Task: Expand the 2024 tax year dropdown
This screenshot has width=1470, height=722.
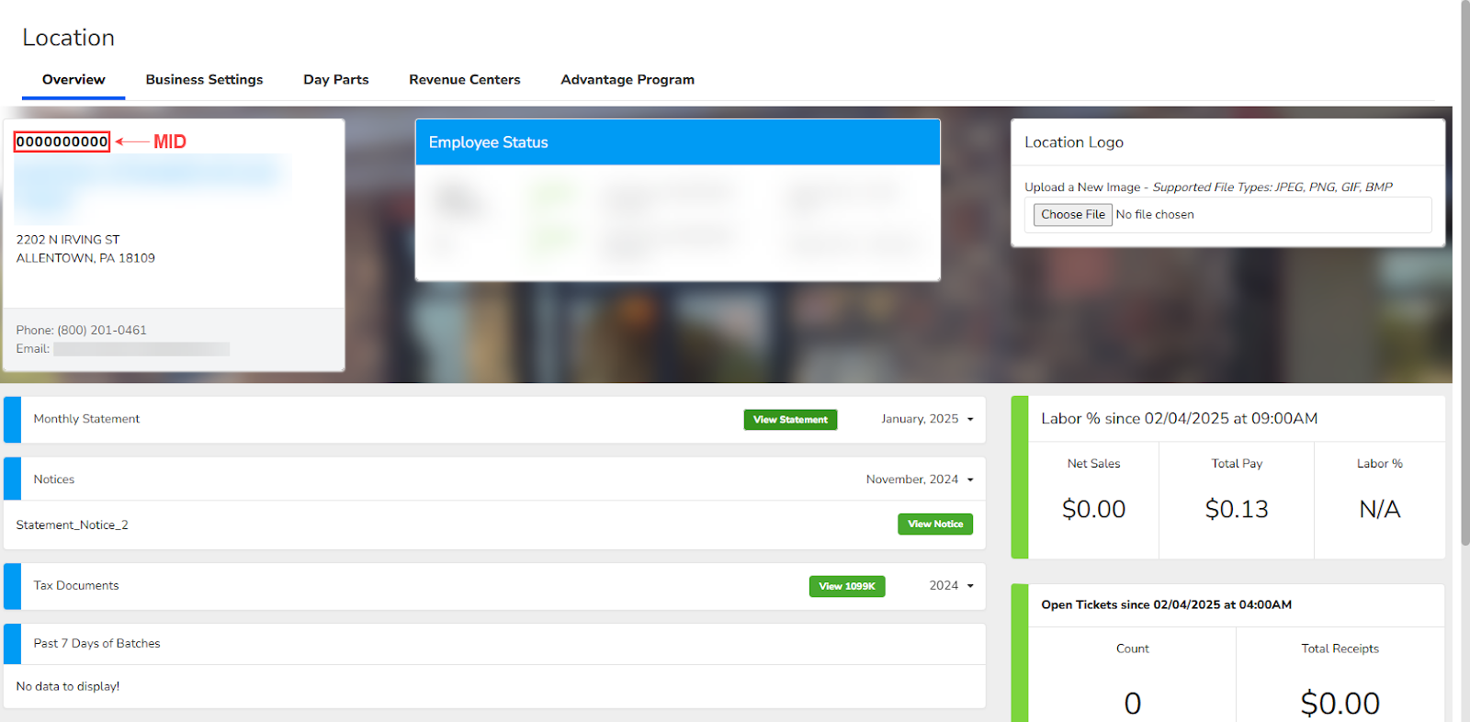Action: (x=951, y=586)
